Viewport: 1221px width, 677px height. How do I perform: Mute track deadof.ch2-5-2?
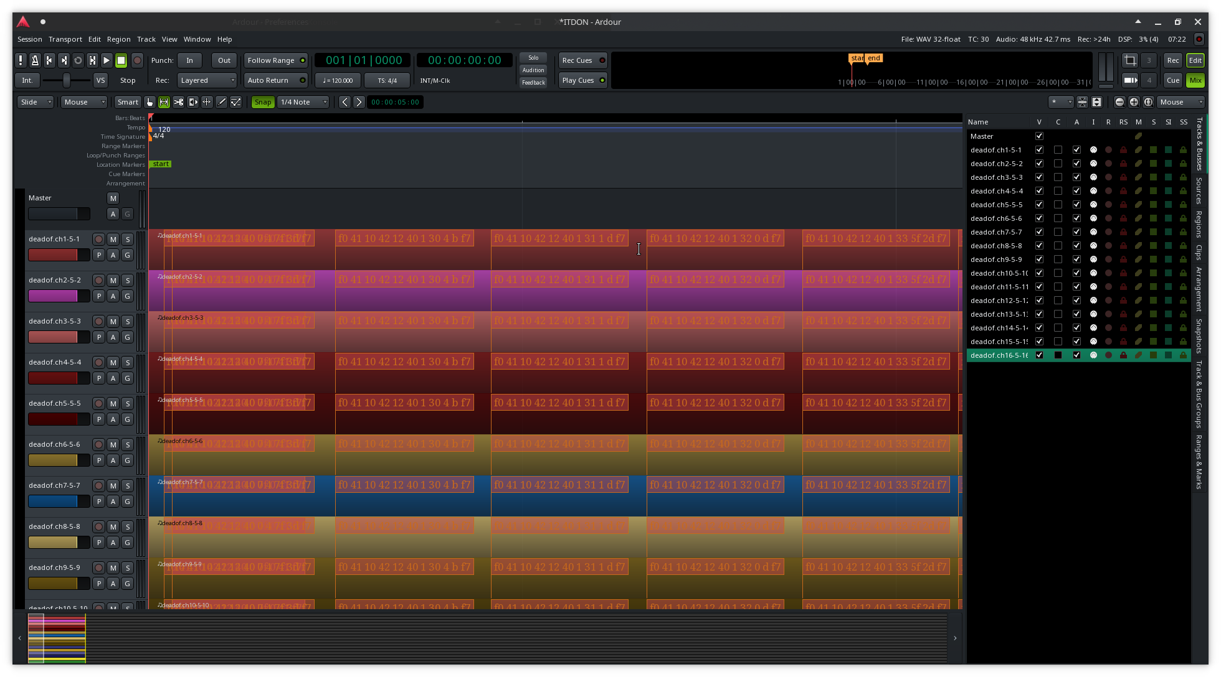pos(113,281)
